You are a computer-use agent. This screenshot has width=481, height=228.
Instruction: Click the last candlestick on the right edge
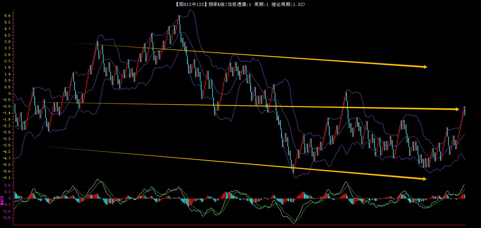pos(464,111)
